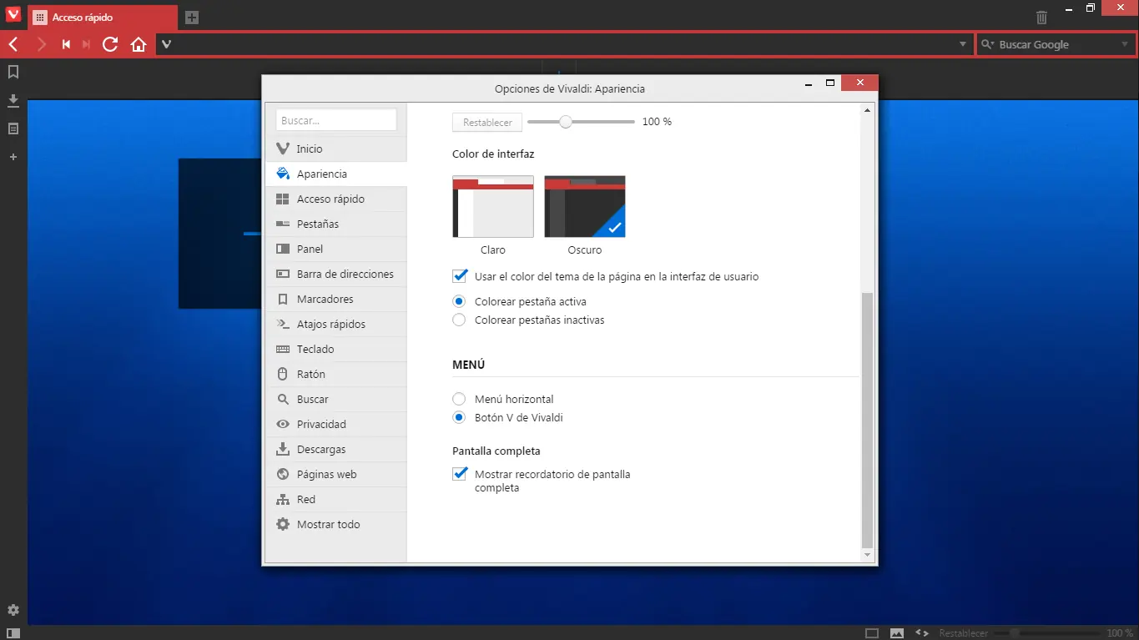
Task: Expand the Buscar Google search field dropdown arrow
Action: [x=1125, y=44]
